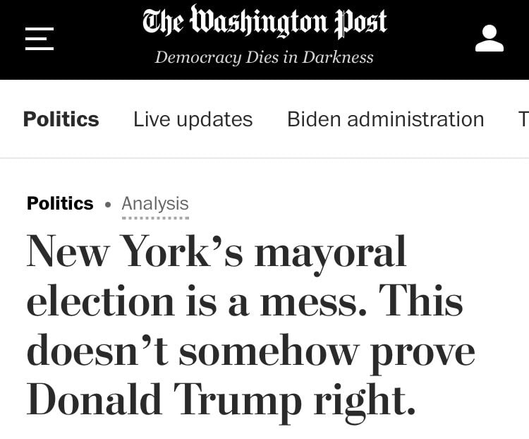Select the cut-off tab after Biden administration
The width and height of the screenshot is (529, 439).
[x=523, y=119]
